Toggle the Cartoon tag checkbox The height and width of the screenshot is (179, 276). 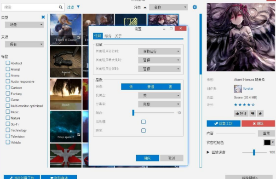coord(8,87)
